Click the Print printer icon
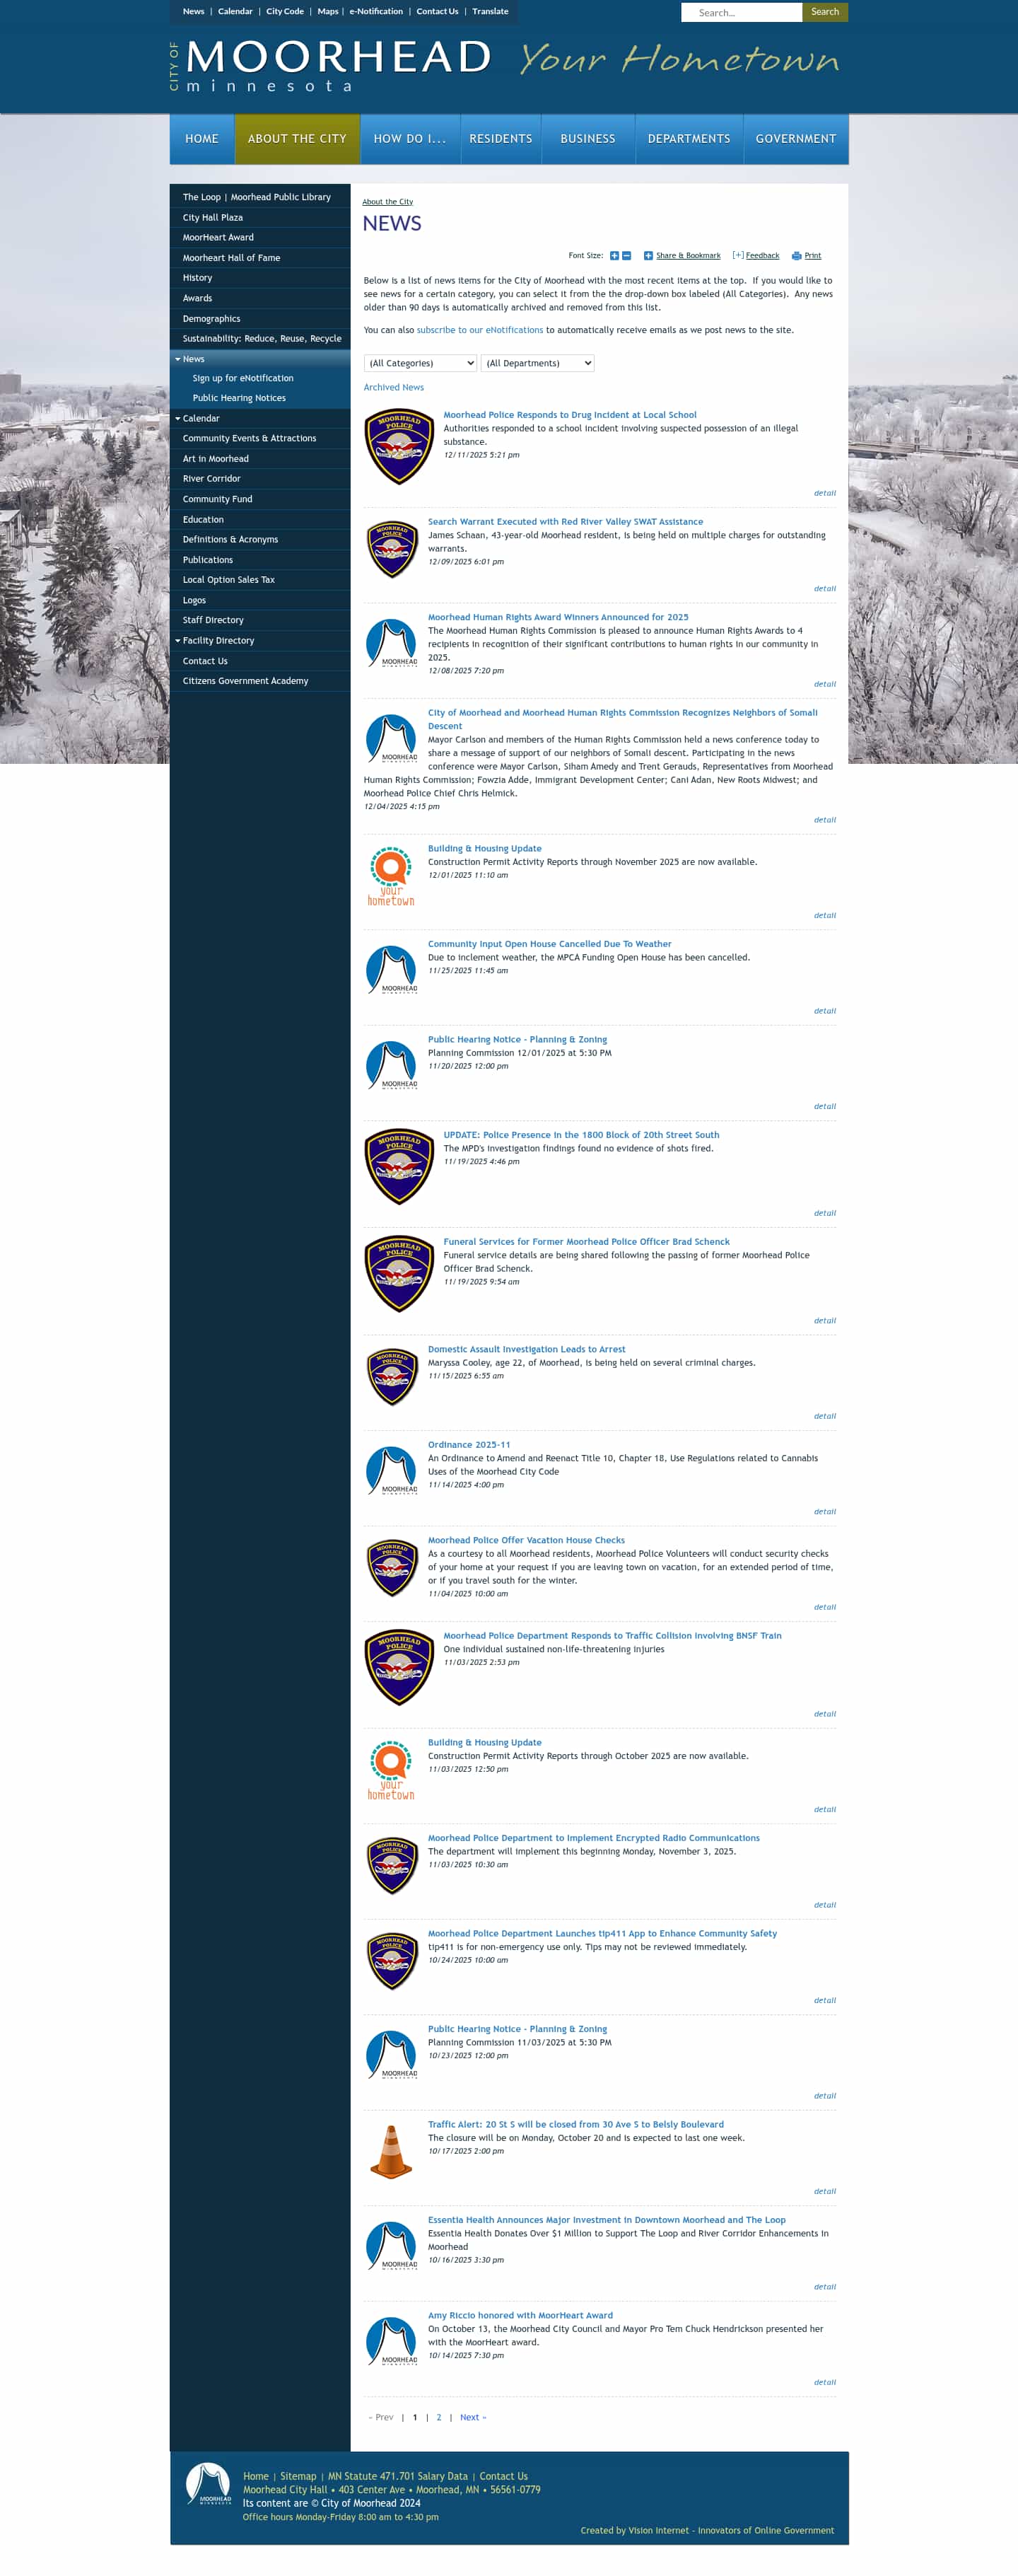 (796, 255)
